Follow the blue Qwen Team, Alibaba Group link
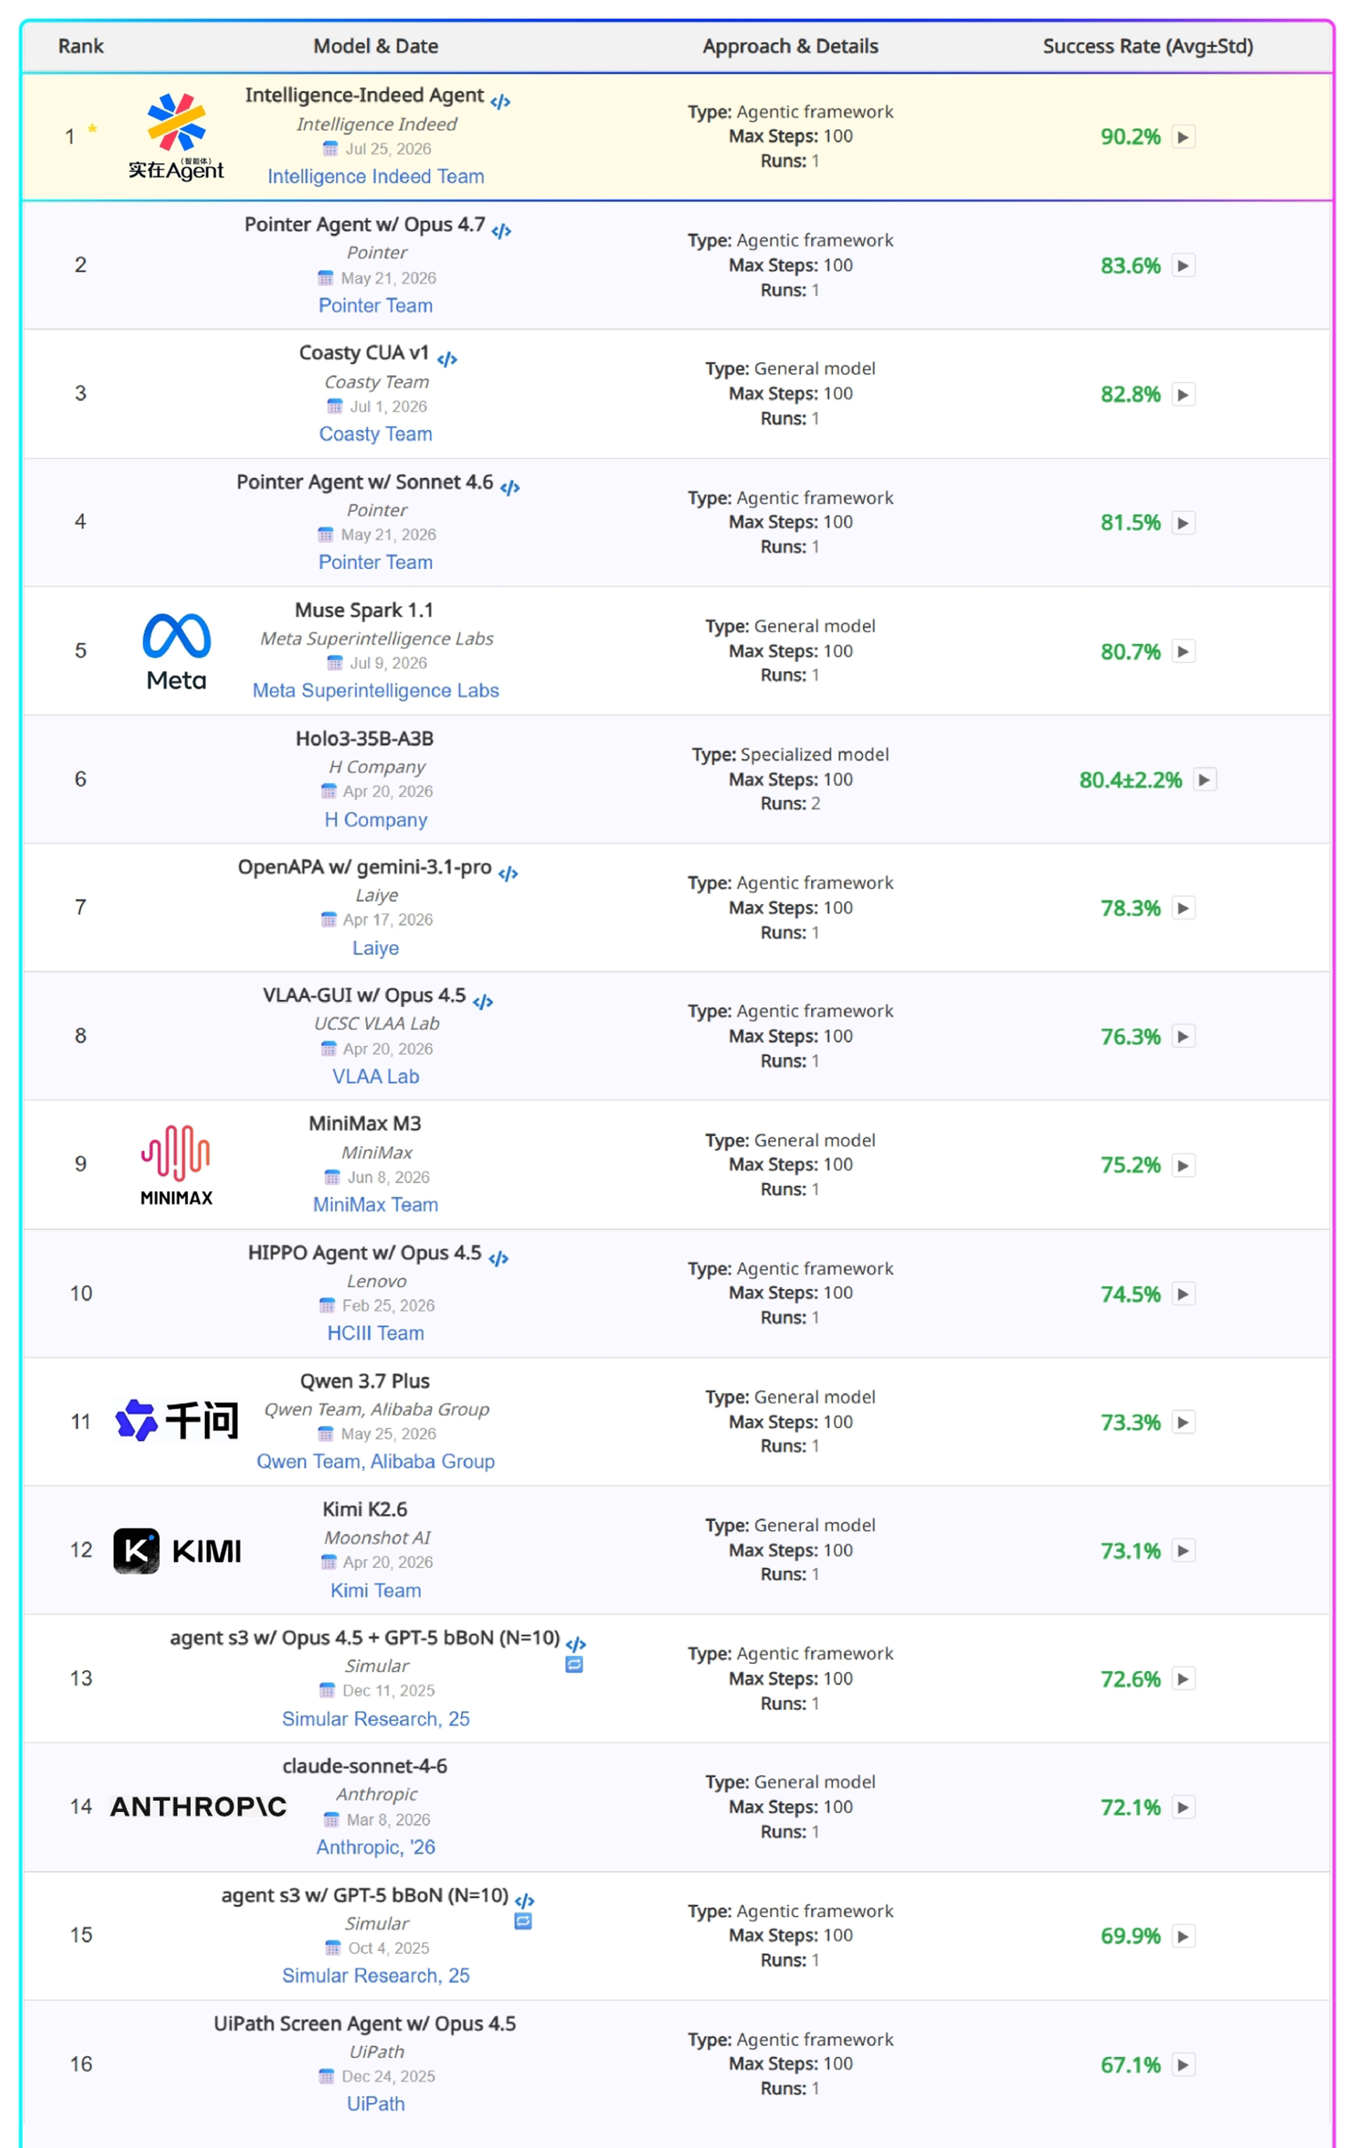 pyautogui.click(x=376, y=1461)
